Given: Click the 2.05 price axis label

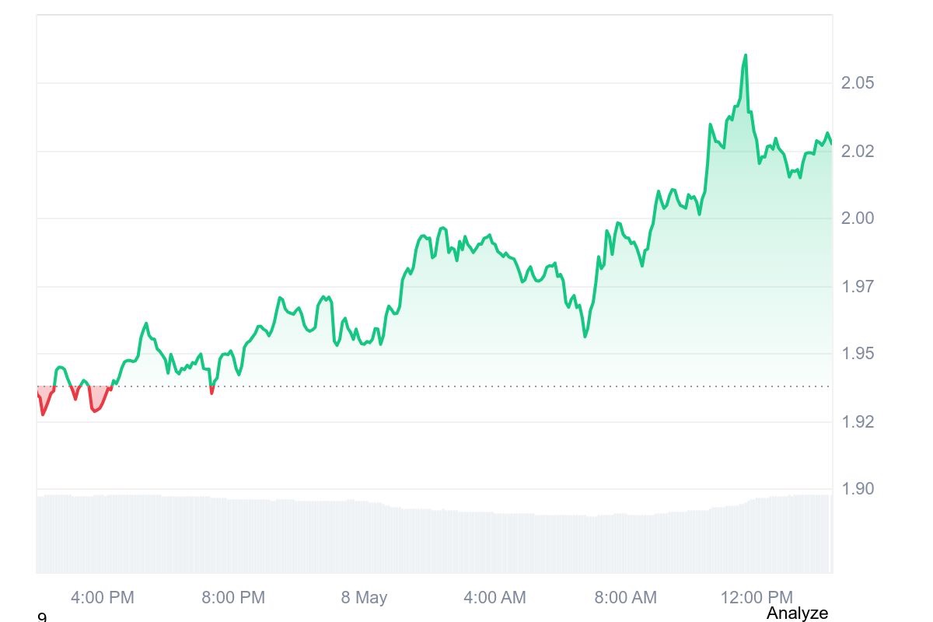Looking at the screenshot, I should [858, 83].
